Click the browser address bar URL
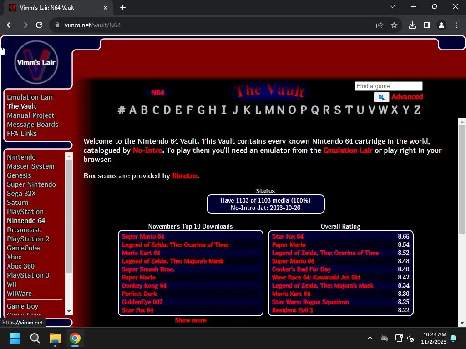Image resolution: width=466 pixels, height=349 pixels. tap(92, 25)
